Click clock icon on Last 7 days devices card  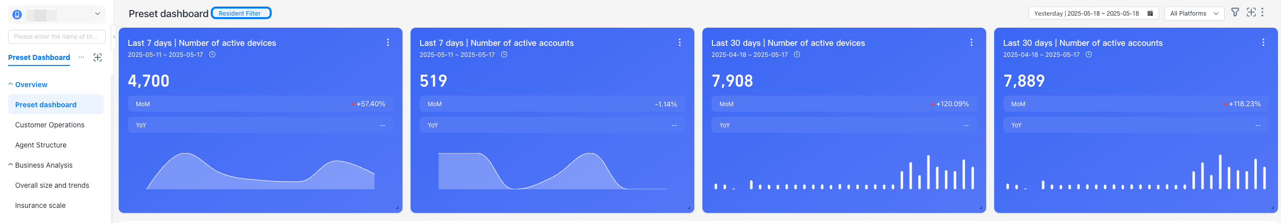coord(212,54)
